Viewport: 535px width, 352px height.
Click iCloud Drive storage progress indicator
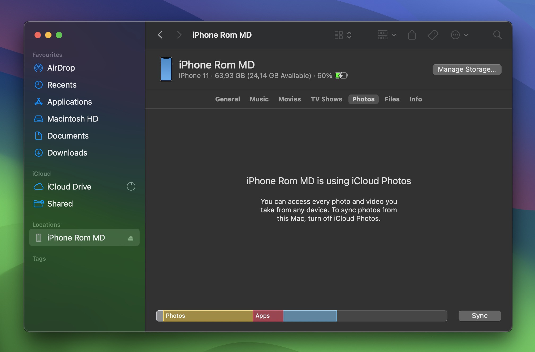[x=131, y=186]
